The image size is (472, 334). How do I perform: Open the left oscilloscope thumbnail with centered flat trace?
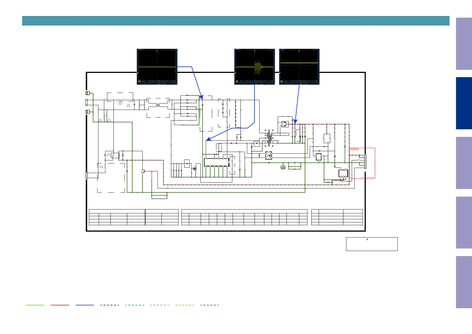click(157, 66)
